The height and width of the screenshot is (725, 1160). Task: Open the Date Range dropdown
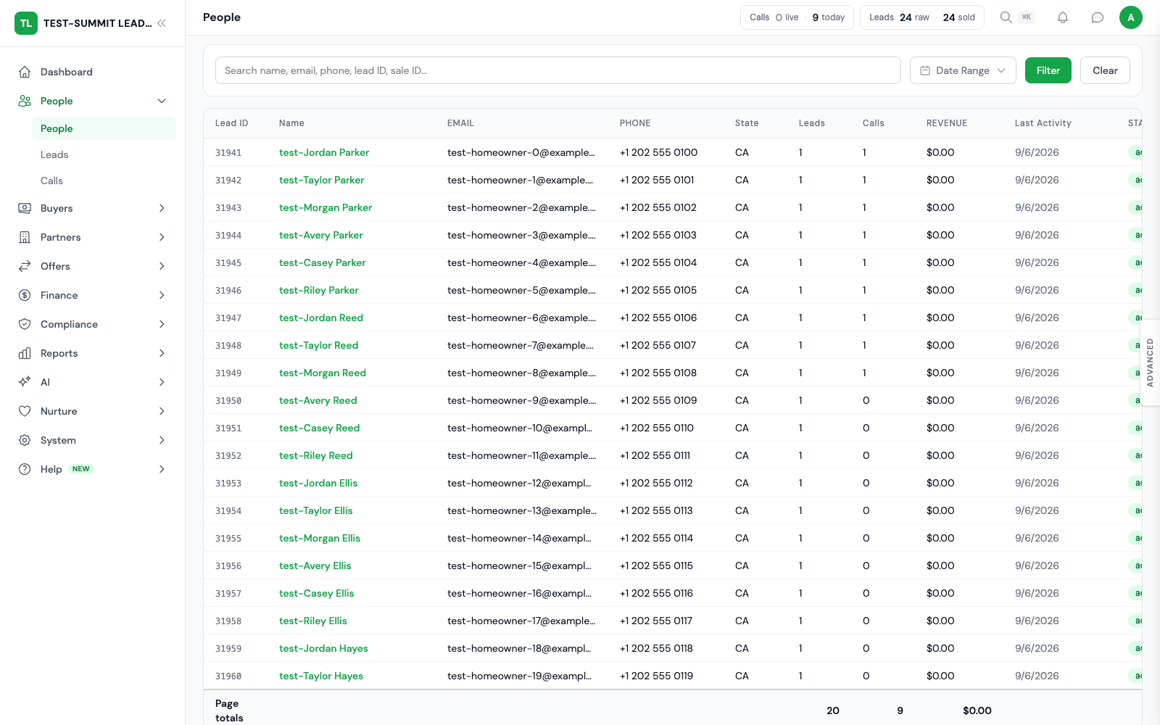[x=963, y=70]
